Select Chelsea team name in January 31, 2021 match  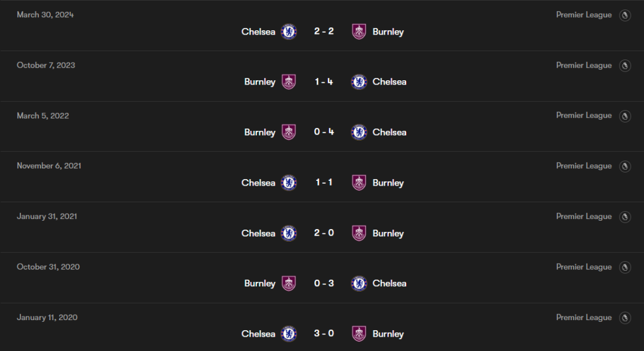point(258,233)
